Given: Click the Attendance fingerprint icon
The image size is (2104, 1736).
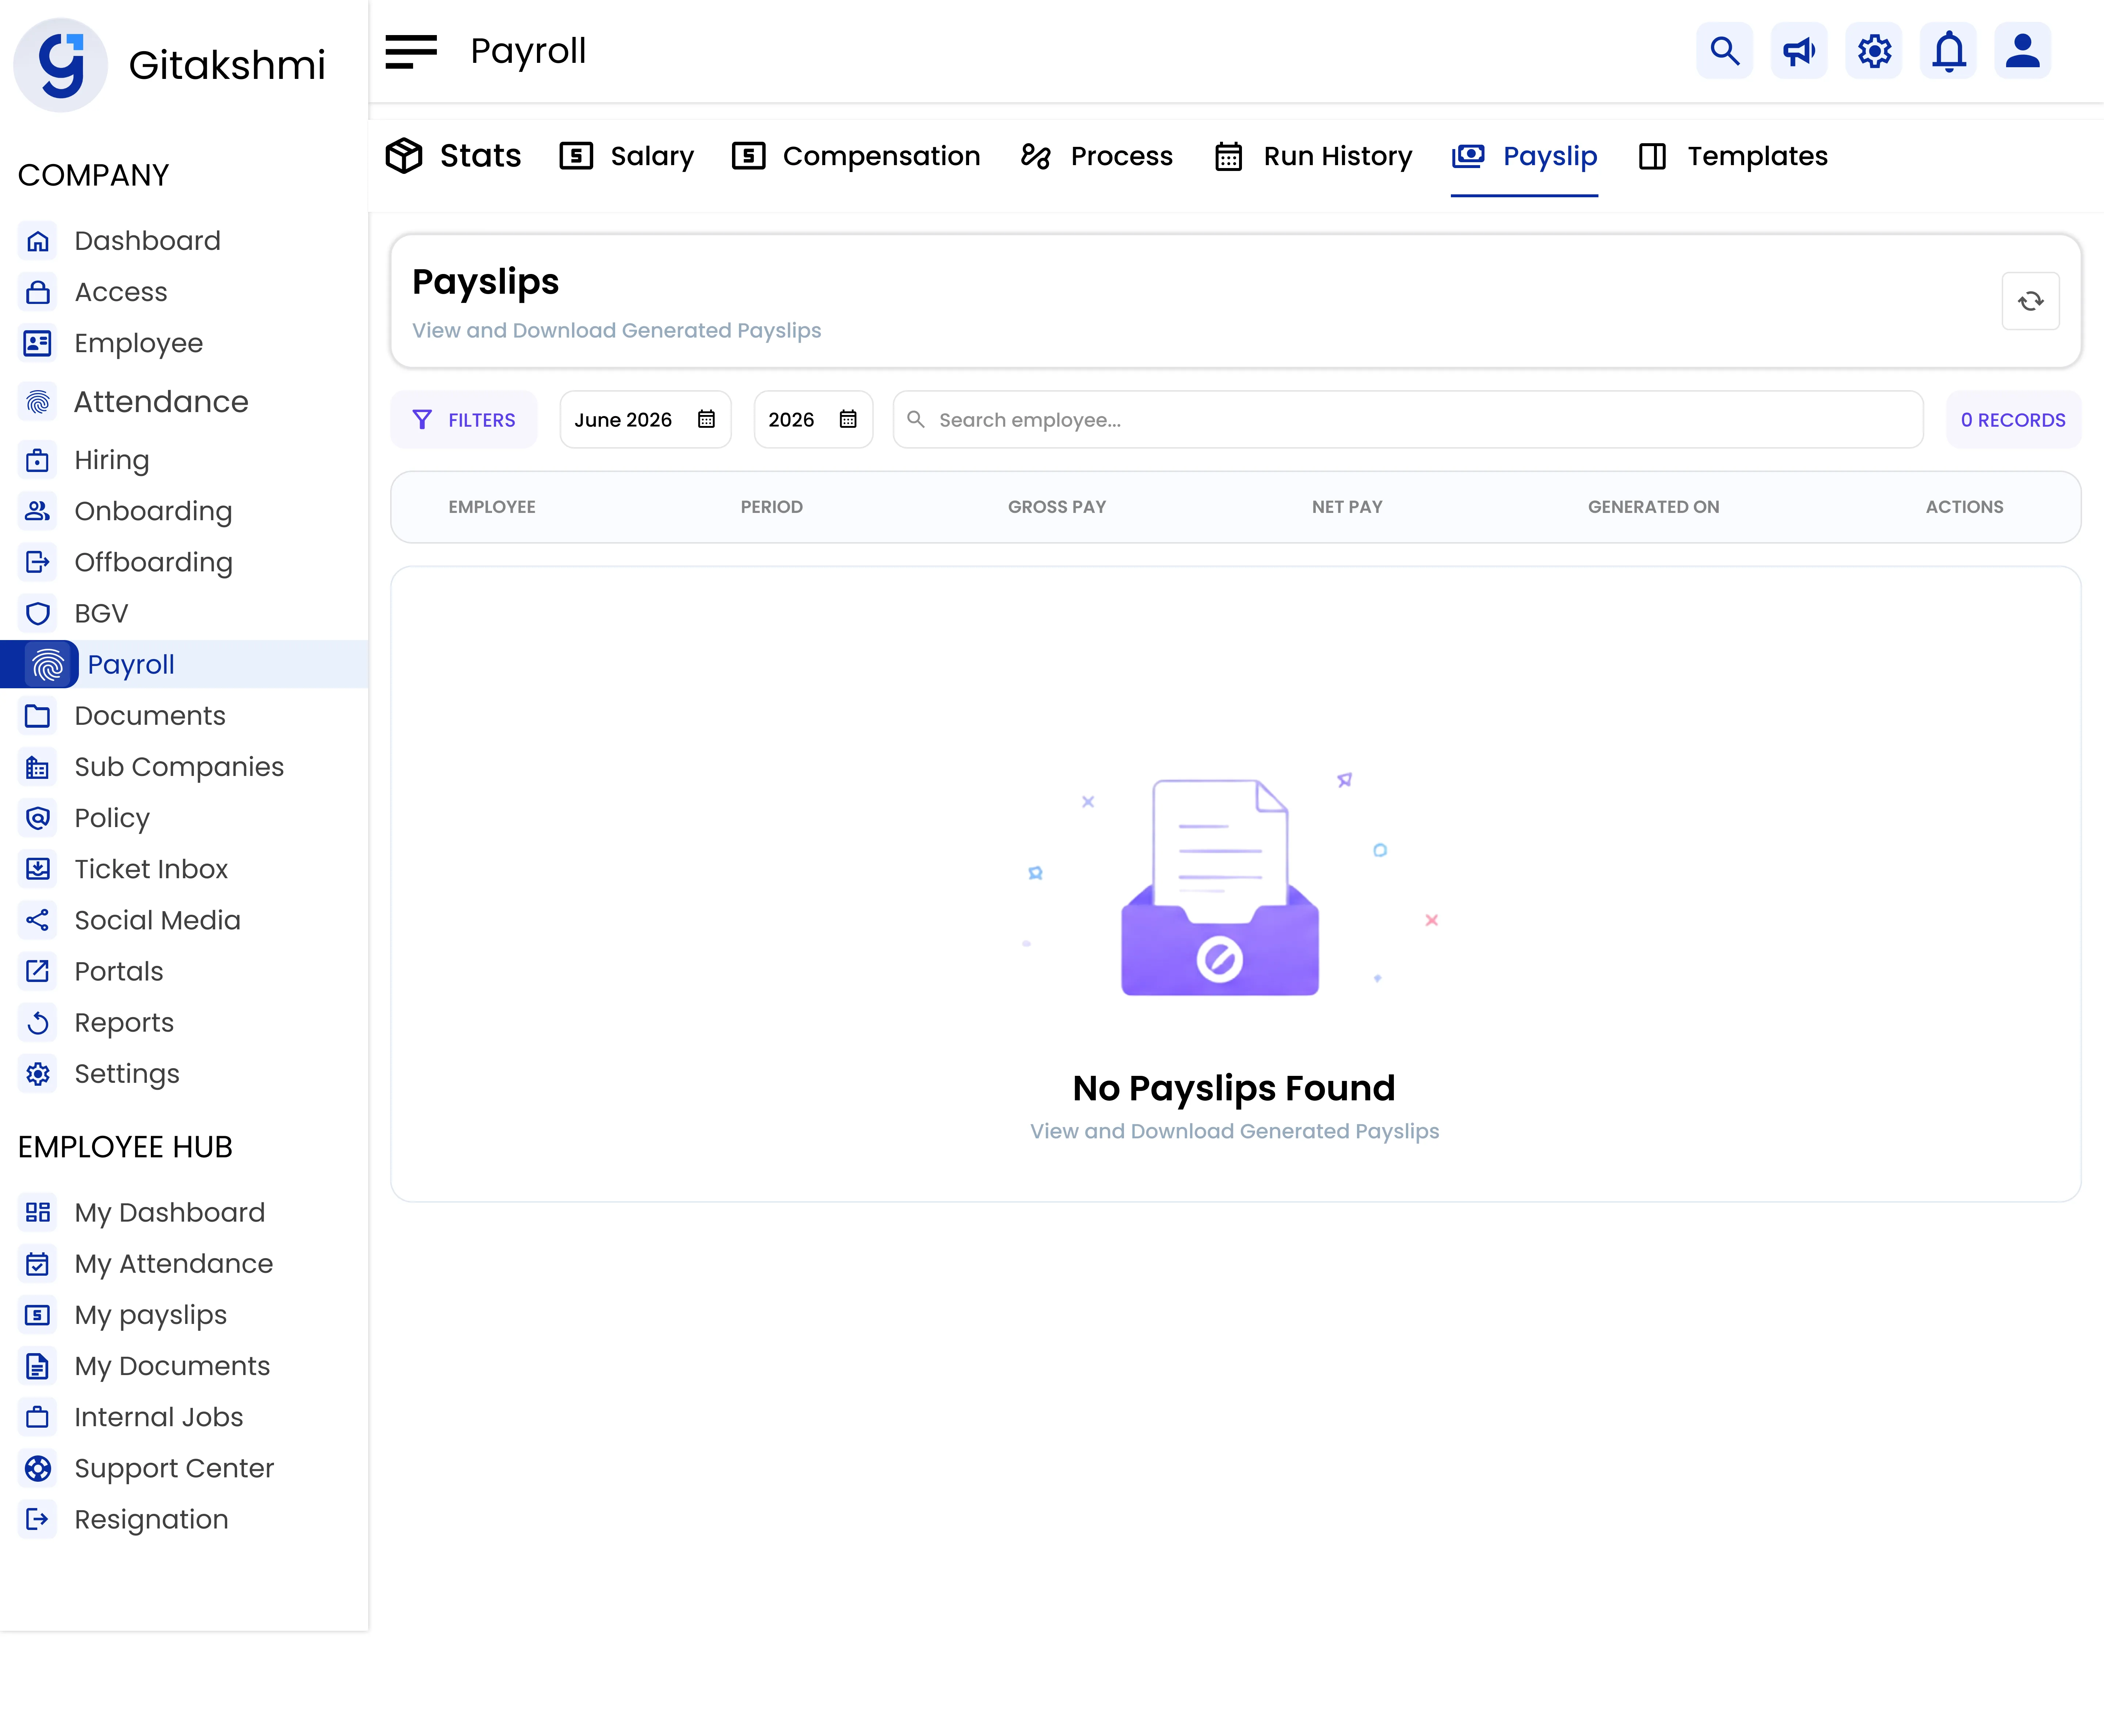Looking at the screenshot, I should pos(38,402).
